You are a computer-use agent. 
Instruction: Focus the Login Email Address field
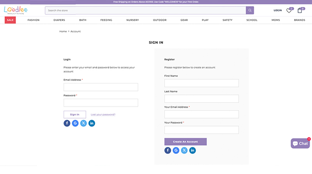[101, 87]
